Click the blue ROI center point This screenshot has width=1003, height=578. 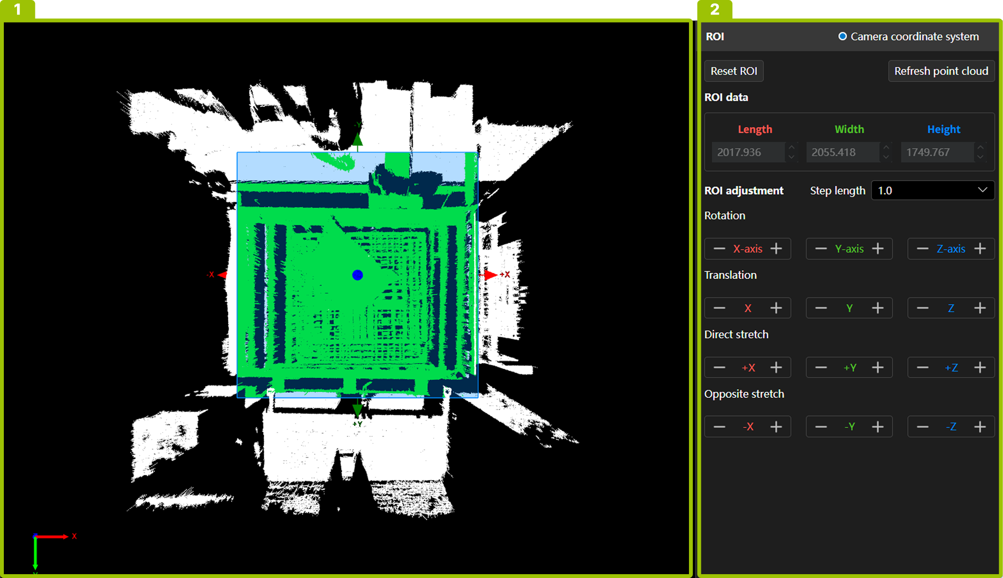point(357,275)
